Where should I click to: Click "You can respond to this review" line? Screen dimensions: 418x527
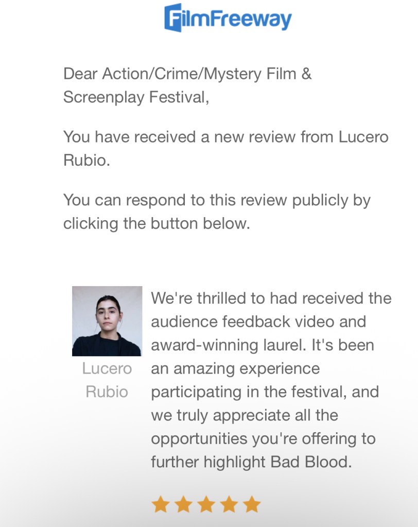click(x=217, y=200)
